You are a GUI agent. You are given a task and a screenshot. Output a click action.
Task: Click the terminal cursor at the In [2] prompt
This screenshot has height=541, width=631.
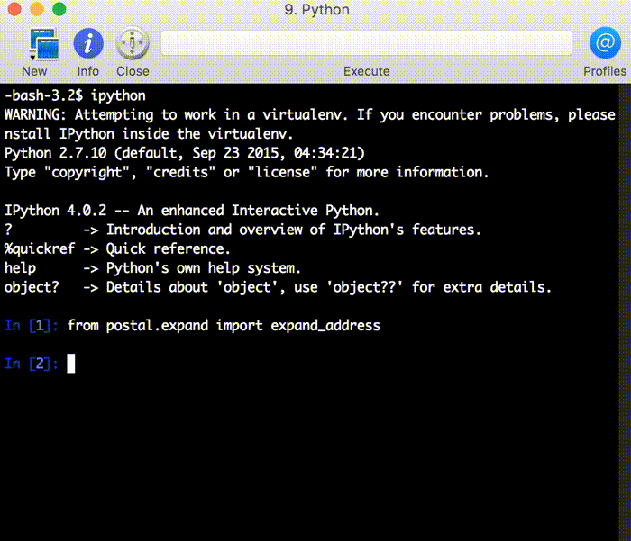point(71,364)
